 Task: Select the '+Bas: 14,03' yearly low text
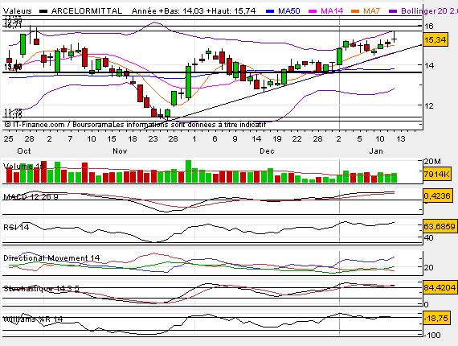point(181,11)
